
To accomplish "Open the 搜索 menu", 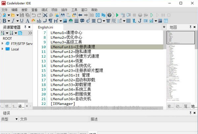I will 24,10.
